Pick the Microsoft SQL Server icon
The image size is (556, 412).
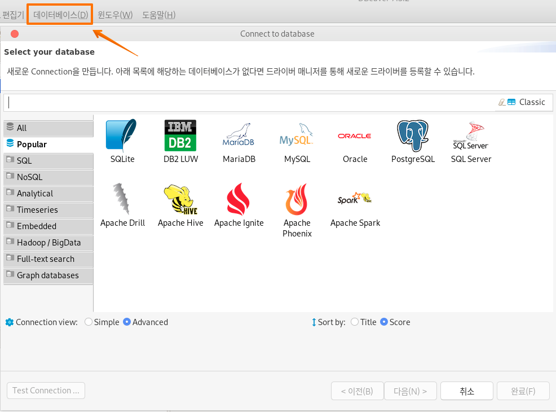click(x=470, y=135)
